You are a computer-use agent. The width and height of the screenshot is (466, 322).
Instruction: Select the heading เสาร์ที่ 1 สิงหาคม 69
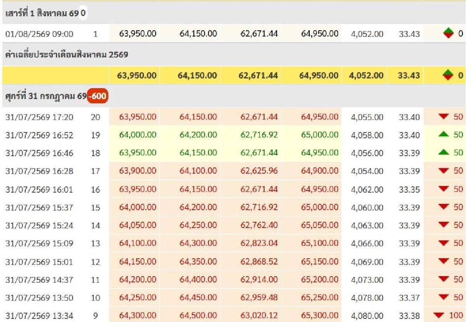(41, 13)
